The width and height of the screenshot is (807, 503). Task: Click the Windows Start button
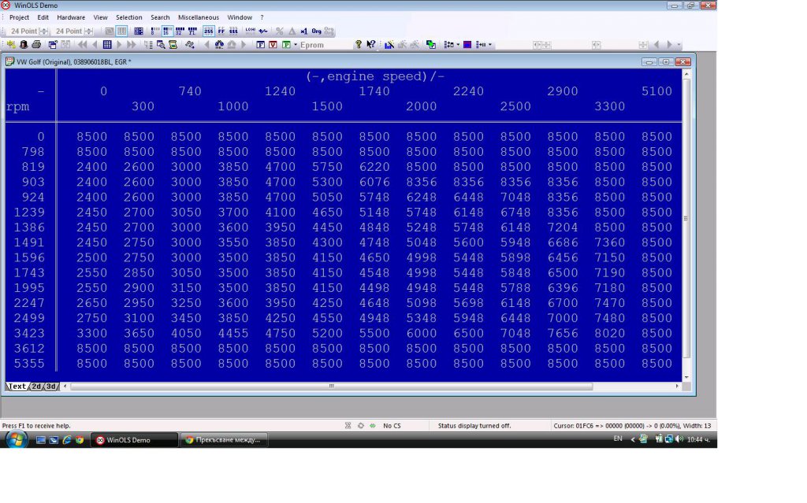[16, 439]
